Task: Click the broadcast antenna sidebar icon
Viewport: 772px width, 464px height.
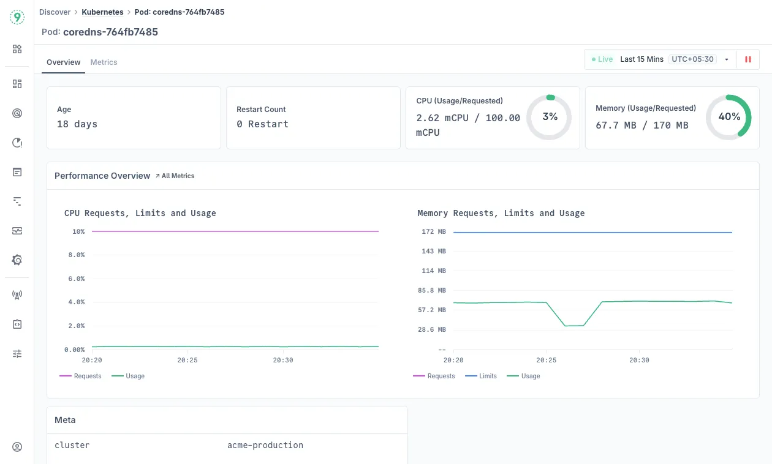Action: (x=17, y=295)
